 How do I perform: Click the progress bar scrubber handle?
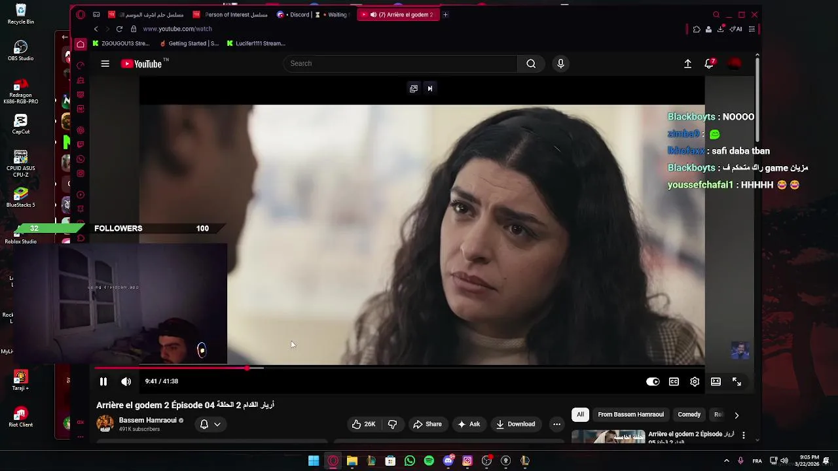tap(247, 368)
